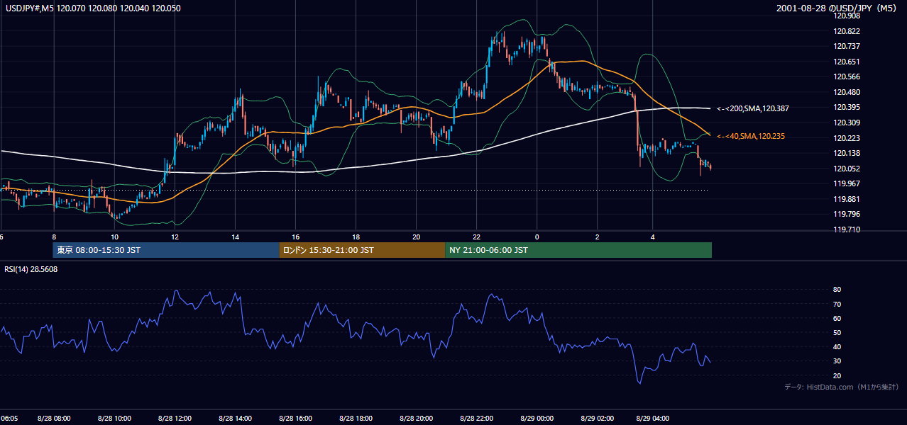Click hour label 16 under the price chart

(x=295, y=237)
